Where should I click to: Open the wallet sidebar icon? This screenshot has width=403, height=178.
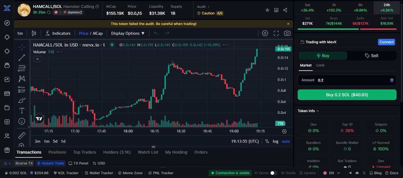(7, 108)
